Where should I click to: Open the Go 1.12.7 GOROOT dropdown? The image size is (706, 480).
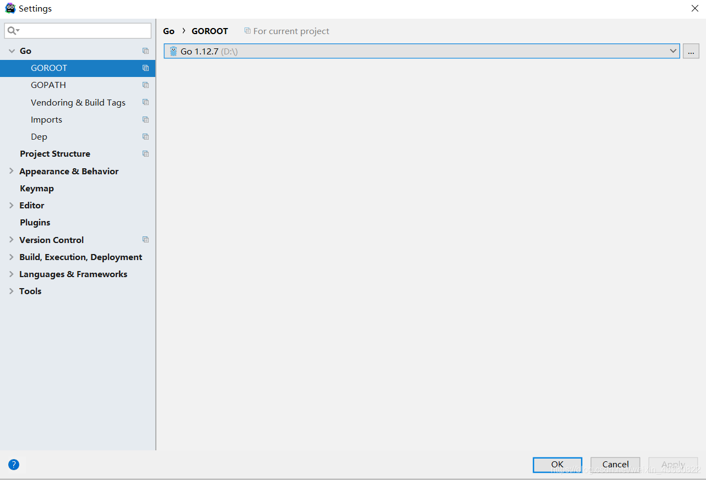point(422,51)
